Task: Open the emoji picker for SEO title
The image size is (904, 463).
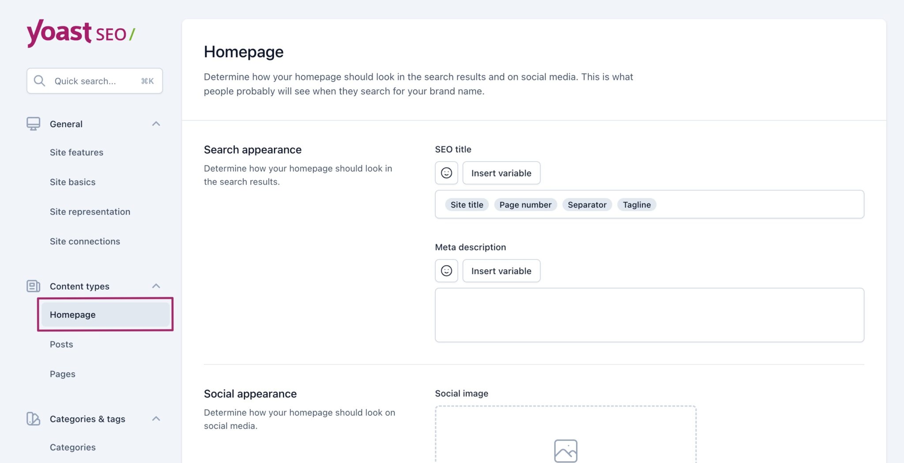Action: [x=446, y=173]
